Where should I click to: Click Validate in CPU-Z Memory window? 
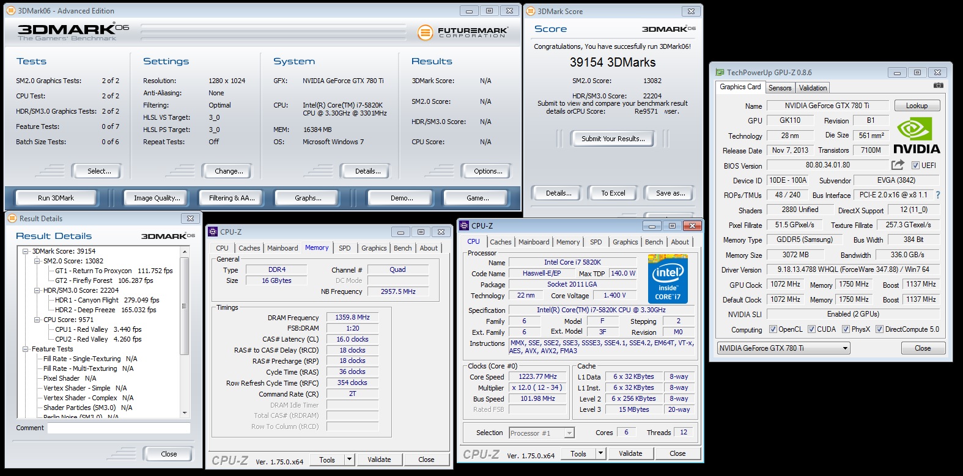pos(379,460)
